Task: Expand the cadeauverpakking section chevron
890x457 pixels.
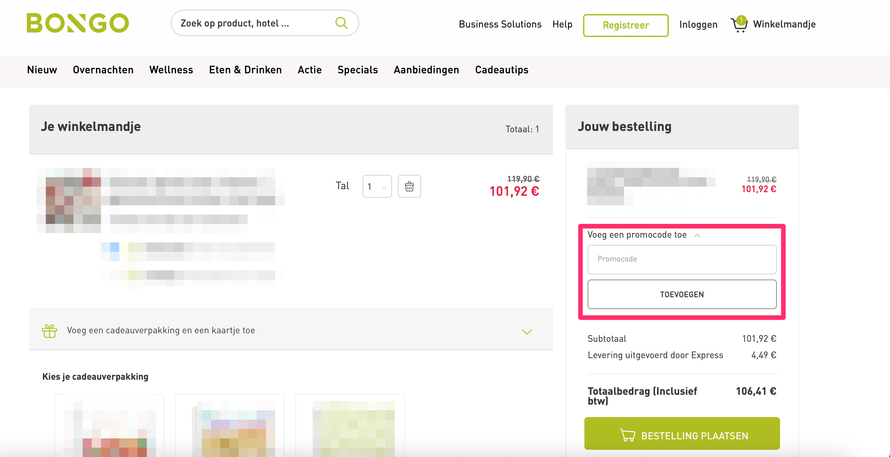Action: [x=526, y=332]
